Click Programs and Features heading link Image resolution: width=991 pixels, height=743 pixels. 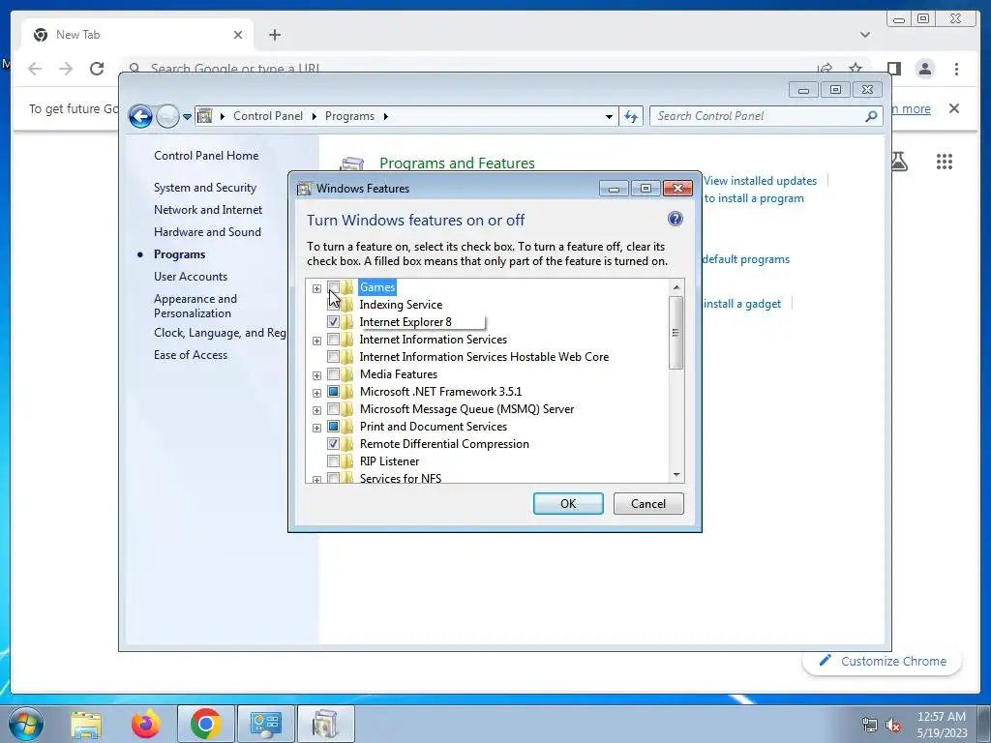[457, 163]
